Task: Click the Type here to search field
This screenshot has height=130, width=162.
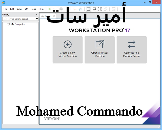Action: (20, 19)
